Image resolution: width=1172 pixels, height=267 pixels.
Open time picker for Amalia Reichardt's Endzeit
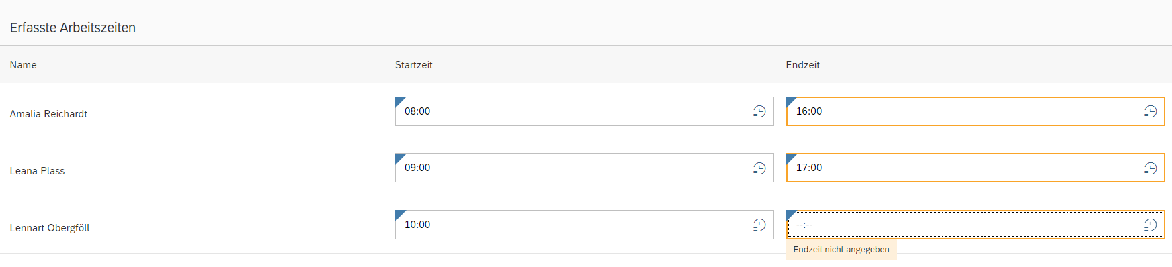(x=1150, y=111)
